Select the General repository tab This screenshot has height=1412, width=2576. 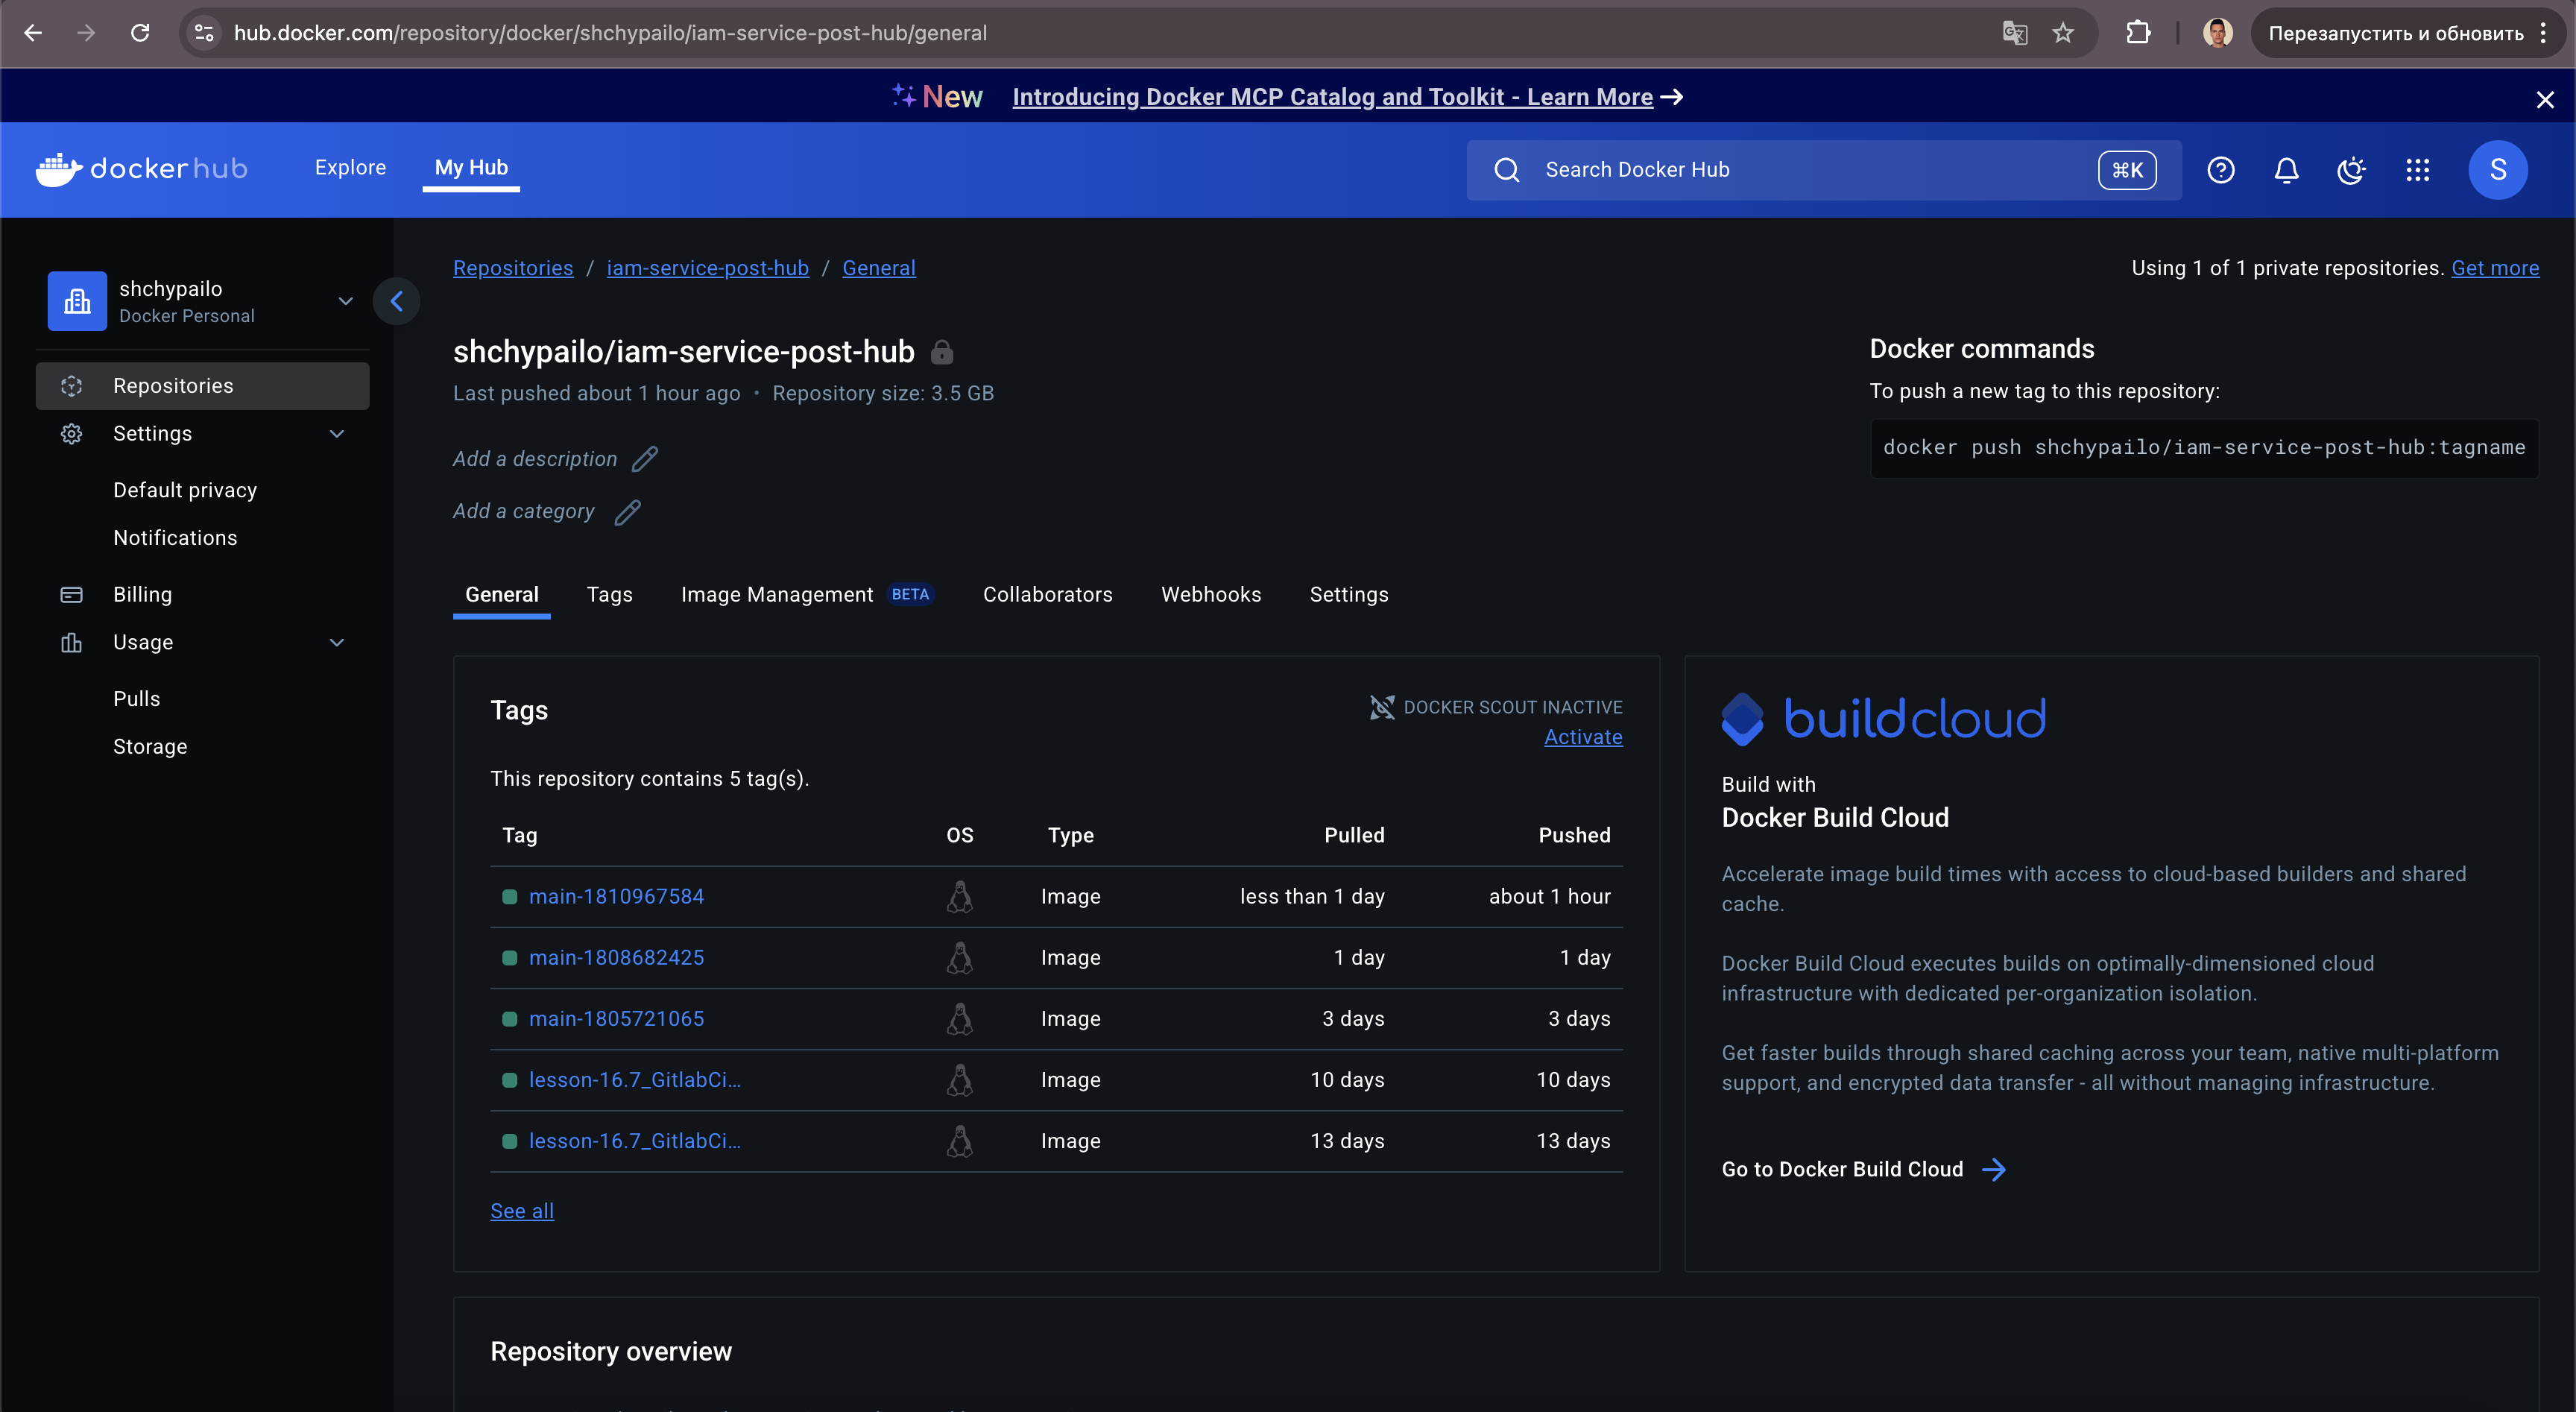tap(501, 595)
